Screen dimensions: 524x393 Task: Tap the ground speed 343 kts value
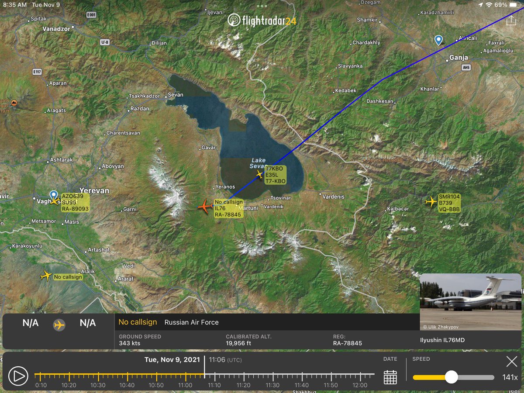point(130,343)
